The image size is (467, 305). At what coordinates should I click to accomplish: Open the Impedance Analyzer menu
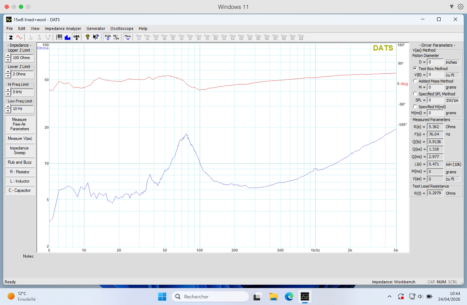pos(63,29)
